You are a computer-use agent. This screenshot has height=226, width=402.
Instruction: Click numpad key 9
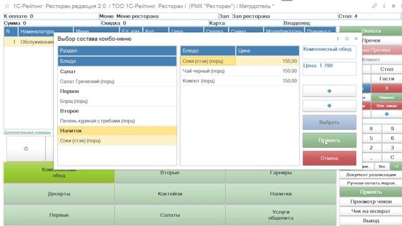click(x=392, y=129)
